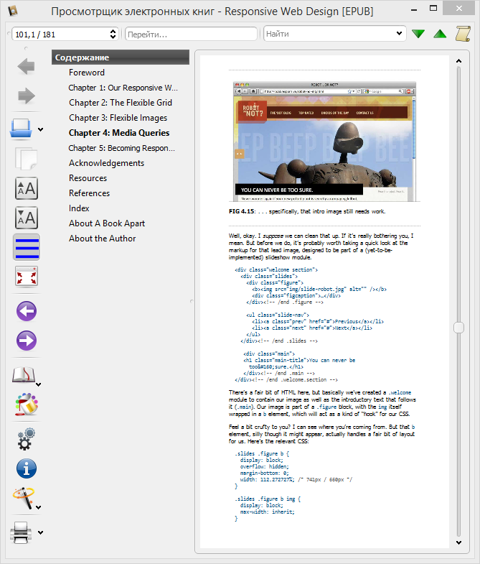
Task: Open the ebook file icon
Action: [21, 129]
